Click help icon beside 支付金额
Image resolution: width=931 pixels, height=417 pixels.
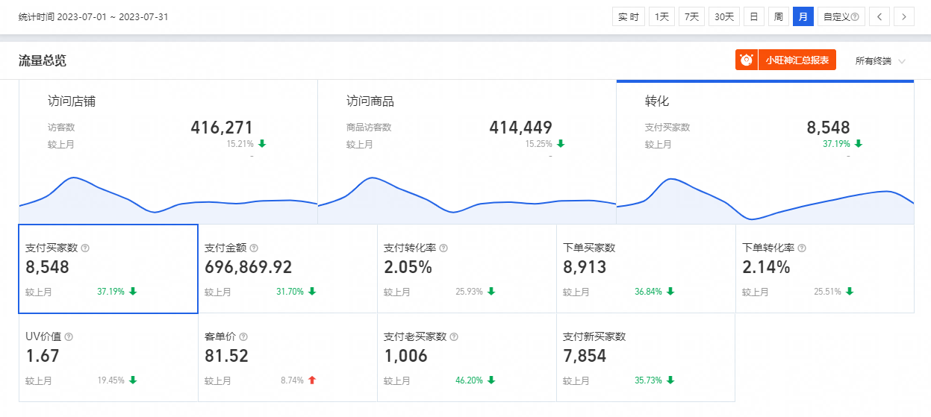pos(254,248)
